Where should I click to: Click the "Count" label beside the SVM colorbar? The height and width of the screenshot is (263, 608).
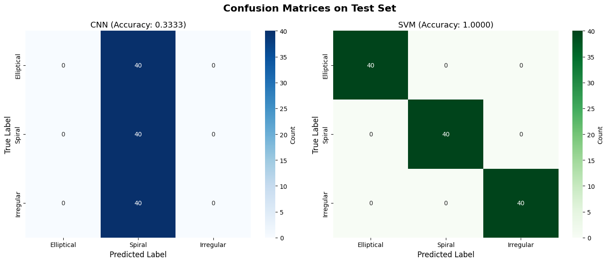[x=600, y=134]
